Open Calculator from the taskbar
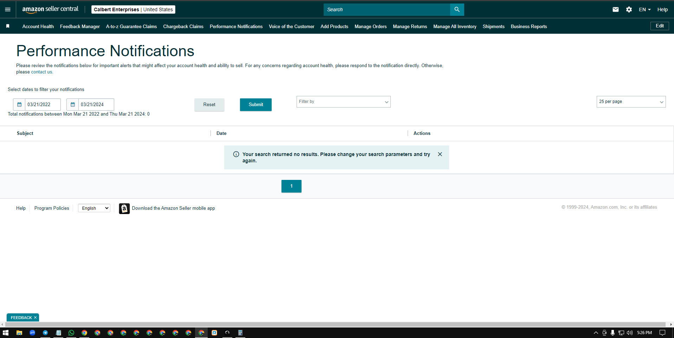Image resolution: width=674 pixels, height=338 pixels. pyautogui.click(x=240, y=333)
